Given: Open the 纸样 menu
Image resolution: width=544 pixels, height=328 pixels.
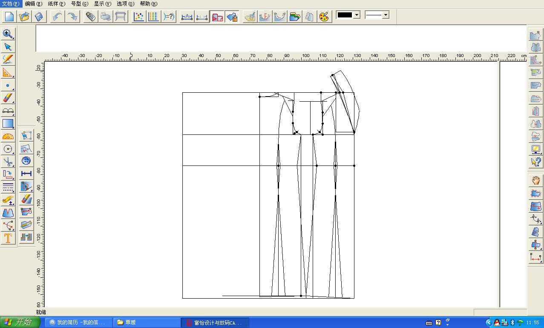Looking at the screenshot, I should click(x=57, y=3).
